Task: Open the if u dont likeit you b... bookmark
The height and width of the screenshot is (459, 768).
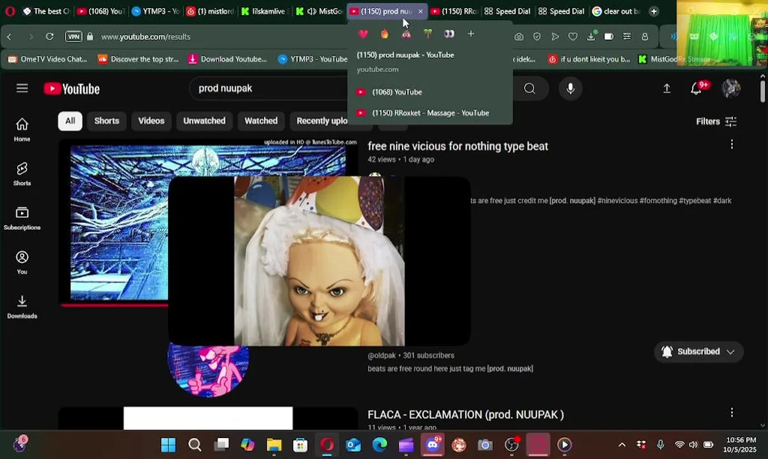Action: click(589, 59)
